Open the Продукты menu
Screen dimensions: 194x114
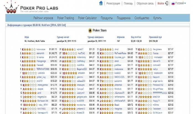tap(107, 18)
